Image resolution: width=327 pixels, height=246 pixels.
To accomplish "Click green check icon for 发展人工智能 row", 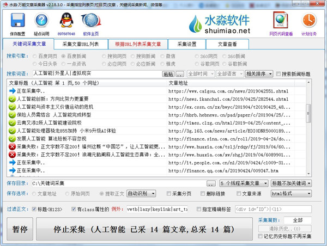I will pyautogui.click(x=13, y=139).
